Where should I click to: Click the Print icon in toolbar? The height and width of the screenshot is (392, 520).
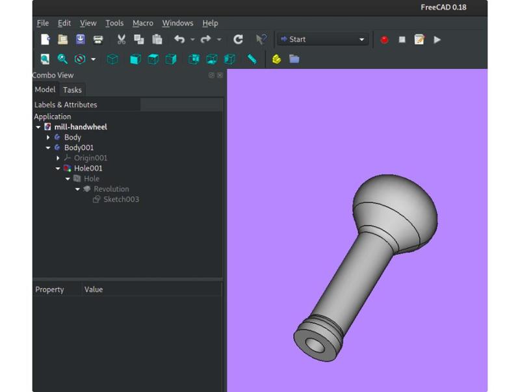pyautogui.click(x=98, y=40)
